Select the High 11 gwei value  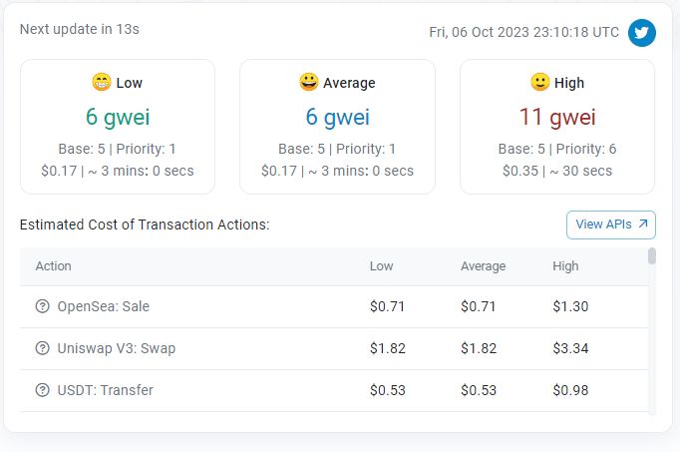click(x=557, y=117)
